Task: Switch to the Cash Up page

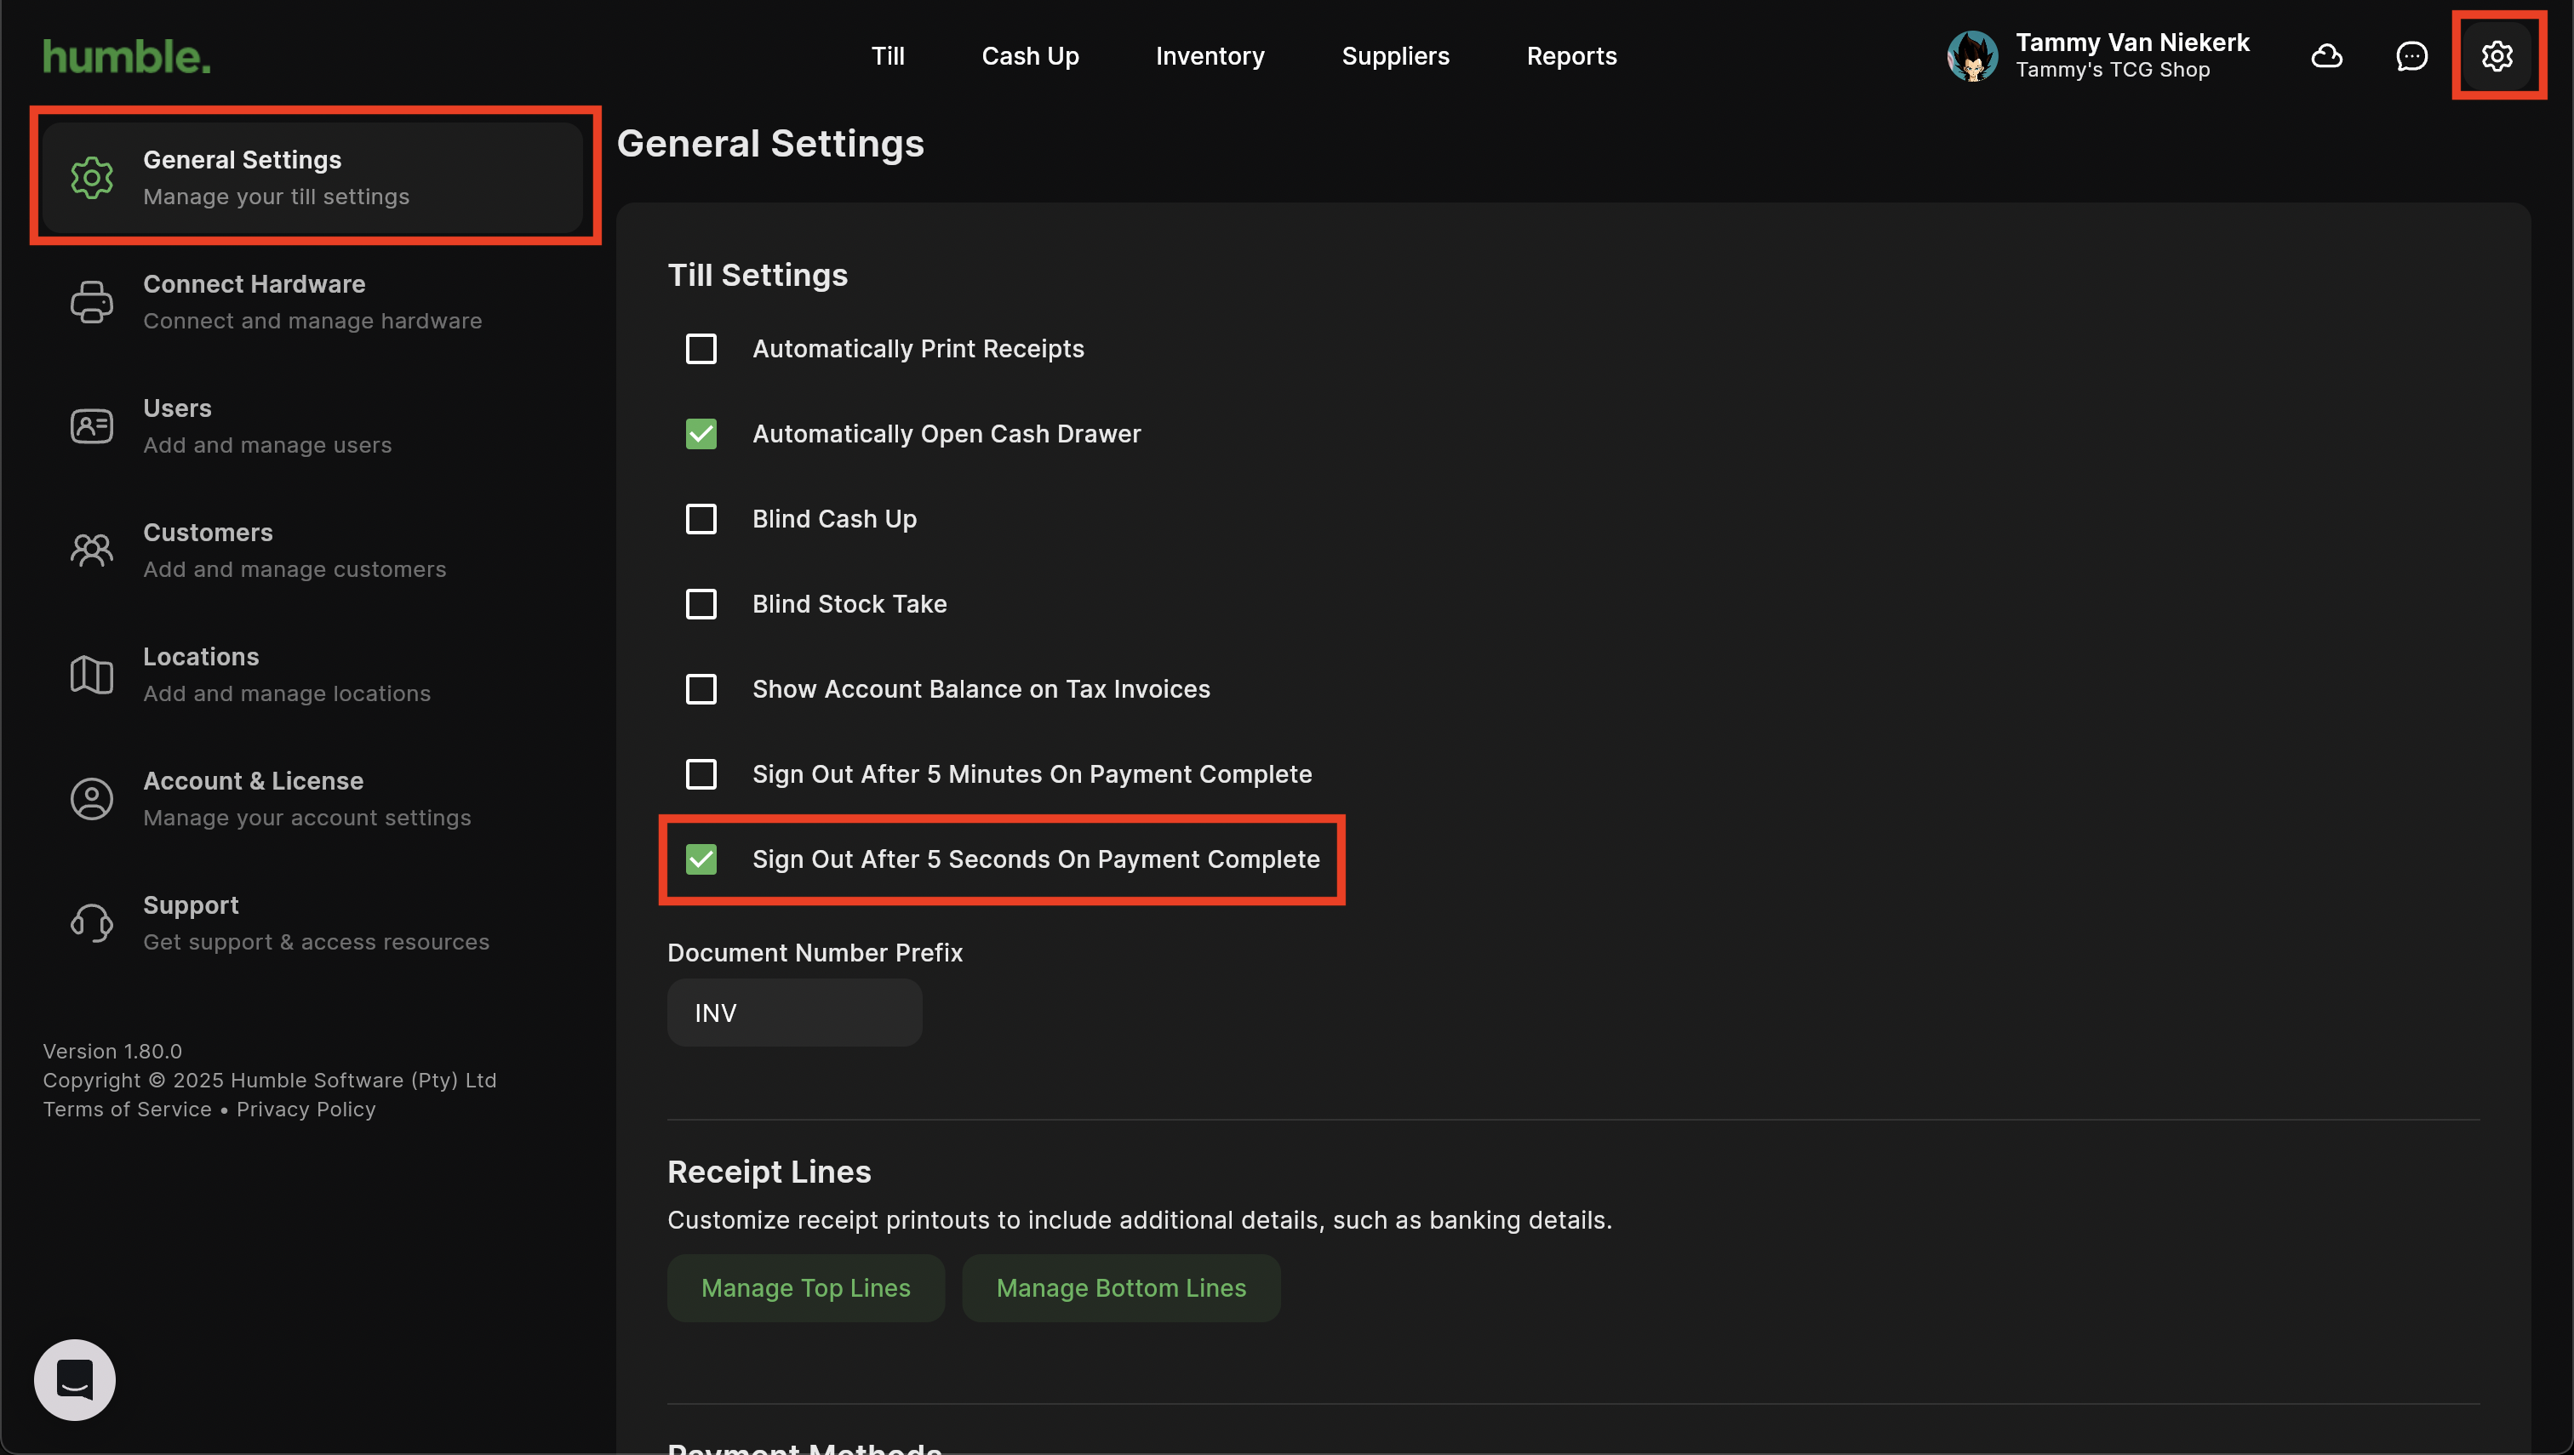Action: (1030, 56)
